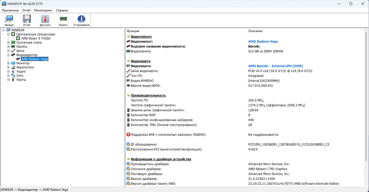
Task: Select the Порты tree item
Action: 21,80
